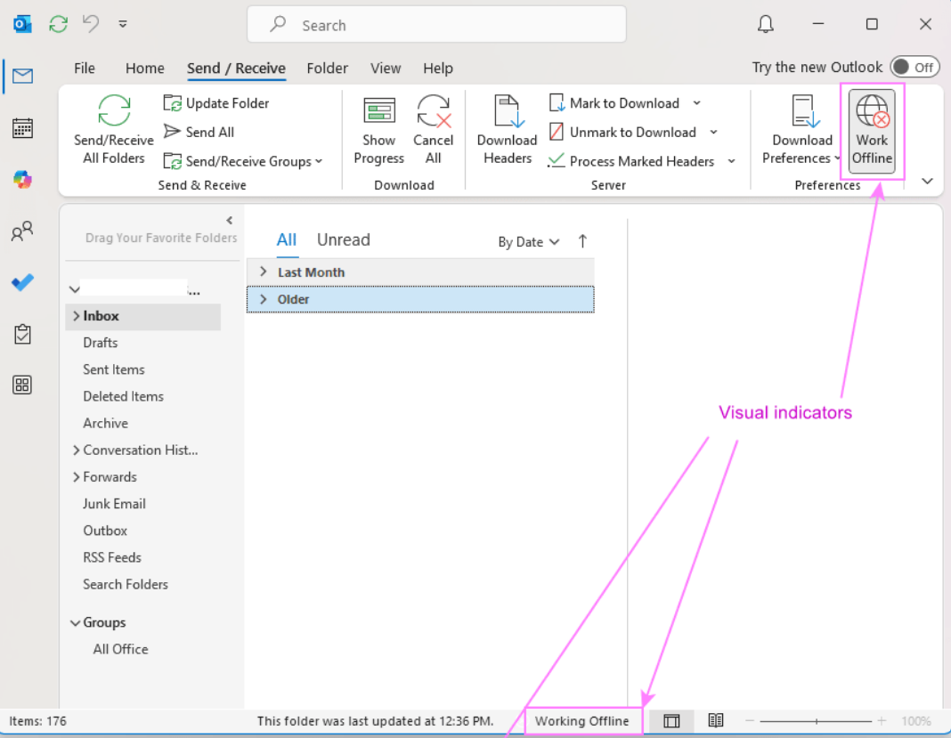Click the Undo arrow in title bar
This screenshot has height=738, width=951.
91,24
